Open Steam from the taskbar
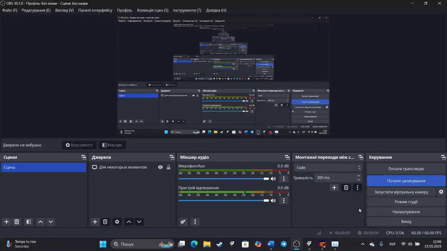This screenshot has height=251, width=447. click(x=220, y=244)
